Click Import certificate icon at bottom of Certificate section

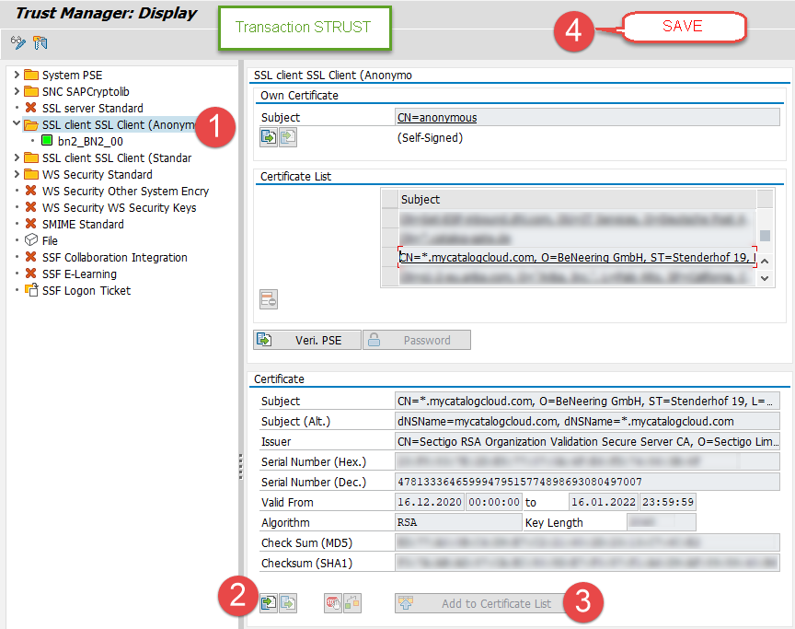(x=268, y=603)
